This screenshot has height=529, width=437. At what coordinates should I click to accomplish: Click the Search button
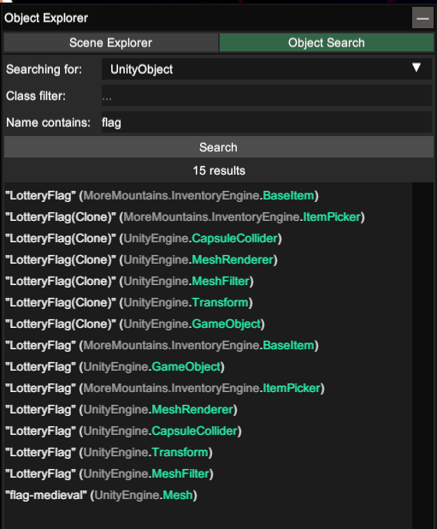219,147
